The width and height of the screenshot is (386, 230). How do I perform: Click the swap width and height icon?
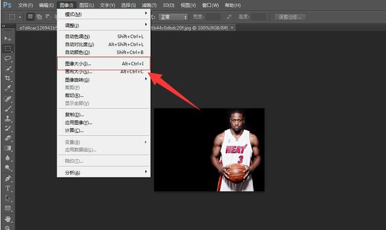229,17
